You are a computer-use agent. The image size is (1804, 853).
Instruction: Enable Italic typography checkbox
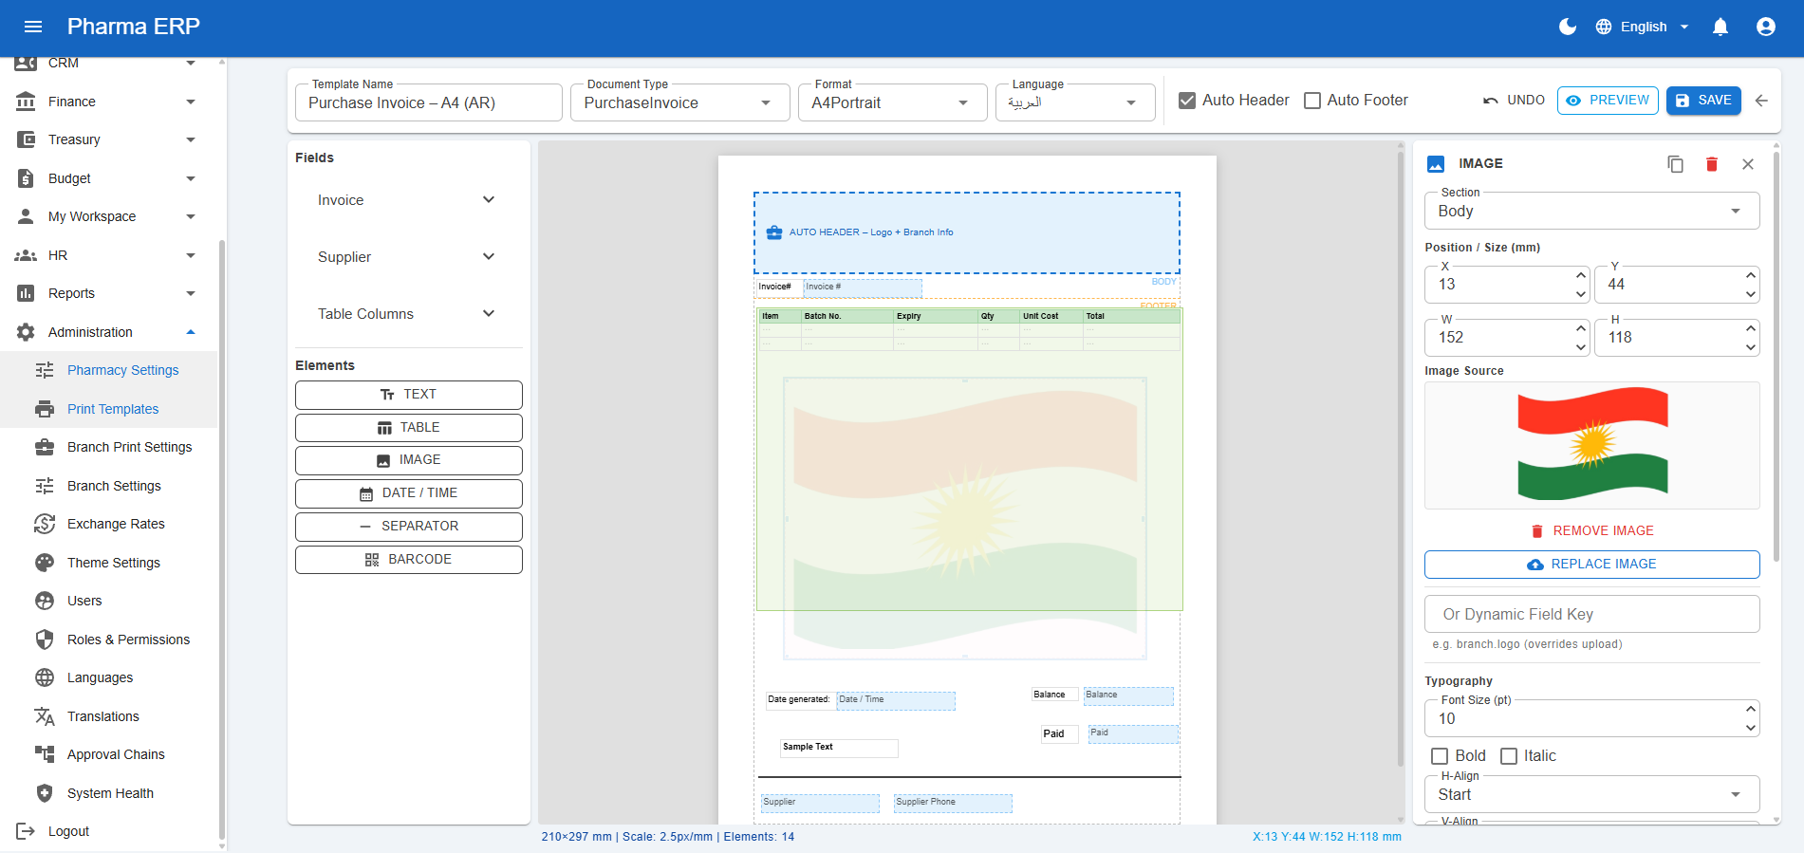(1509, 756)
